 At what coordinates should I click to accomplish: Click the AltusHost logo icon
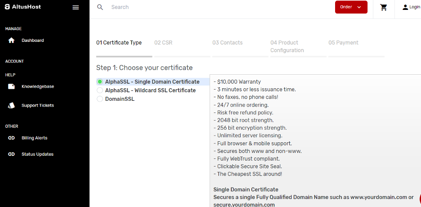[x=8, y=7]
